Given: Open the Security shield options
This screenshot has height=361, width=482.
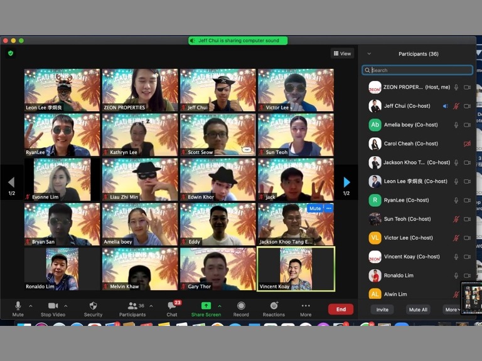Looking at the screenshot, I should click(x=93, y=306).
